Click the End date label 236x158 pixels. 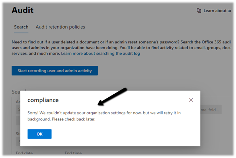point(24,153)
